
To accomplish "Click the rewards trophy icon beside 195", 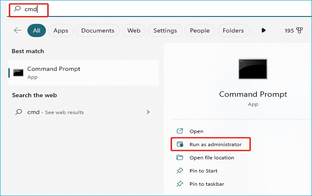I will [300, 31].
